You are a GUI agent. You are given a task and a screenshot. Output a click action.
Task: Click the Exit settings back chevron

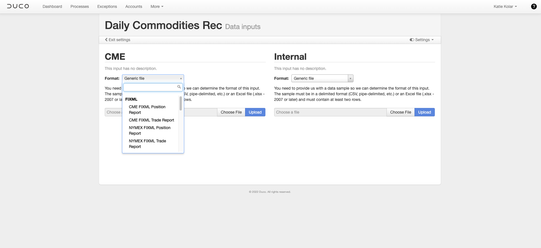(x=106, y=40)
